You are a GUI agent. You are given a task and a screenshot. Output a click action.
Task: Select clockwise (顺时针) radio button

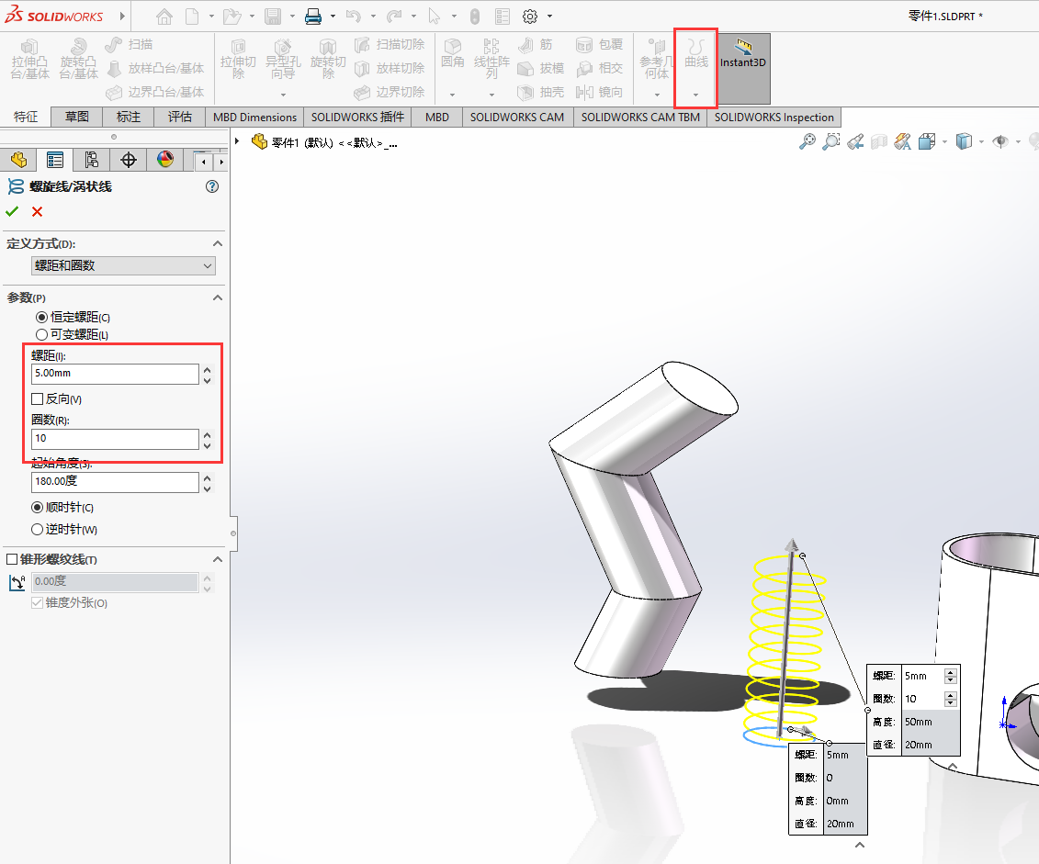(37, 507)
